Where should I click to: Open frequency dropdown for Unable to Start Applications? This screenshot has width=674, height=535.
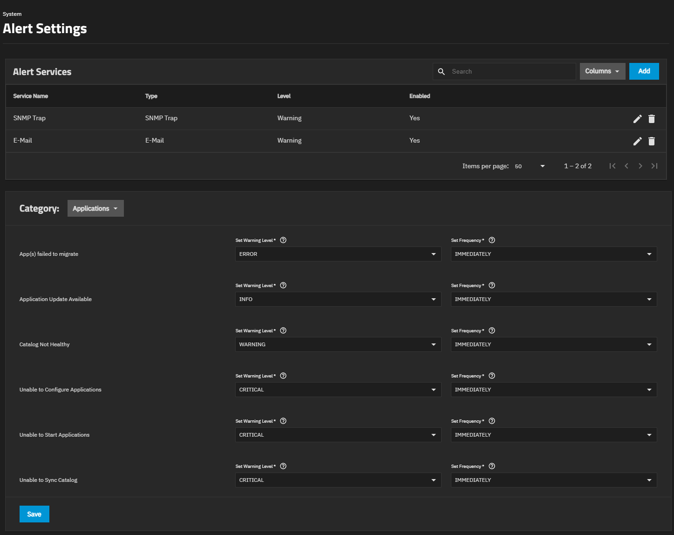coord(553,435)
